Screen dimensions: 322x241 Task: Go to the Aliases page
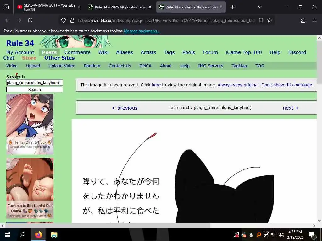coord(125,52)
